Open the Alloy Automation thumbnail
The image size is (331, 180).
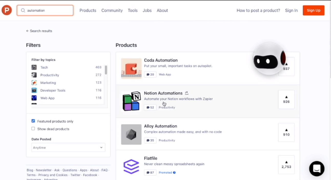click(x=131, y=134)
